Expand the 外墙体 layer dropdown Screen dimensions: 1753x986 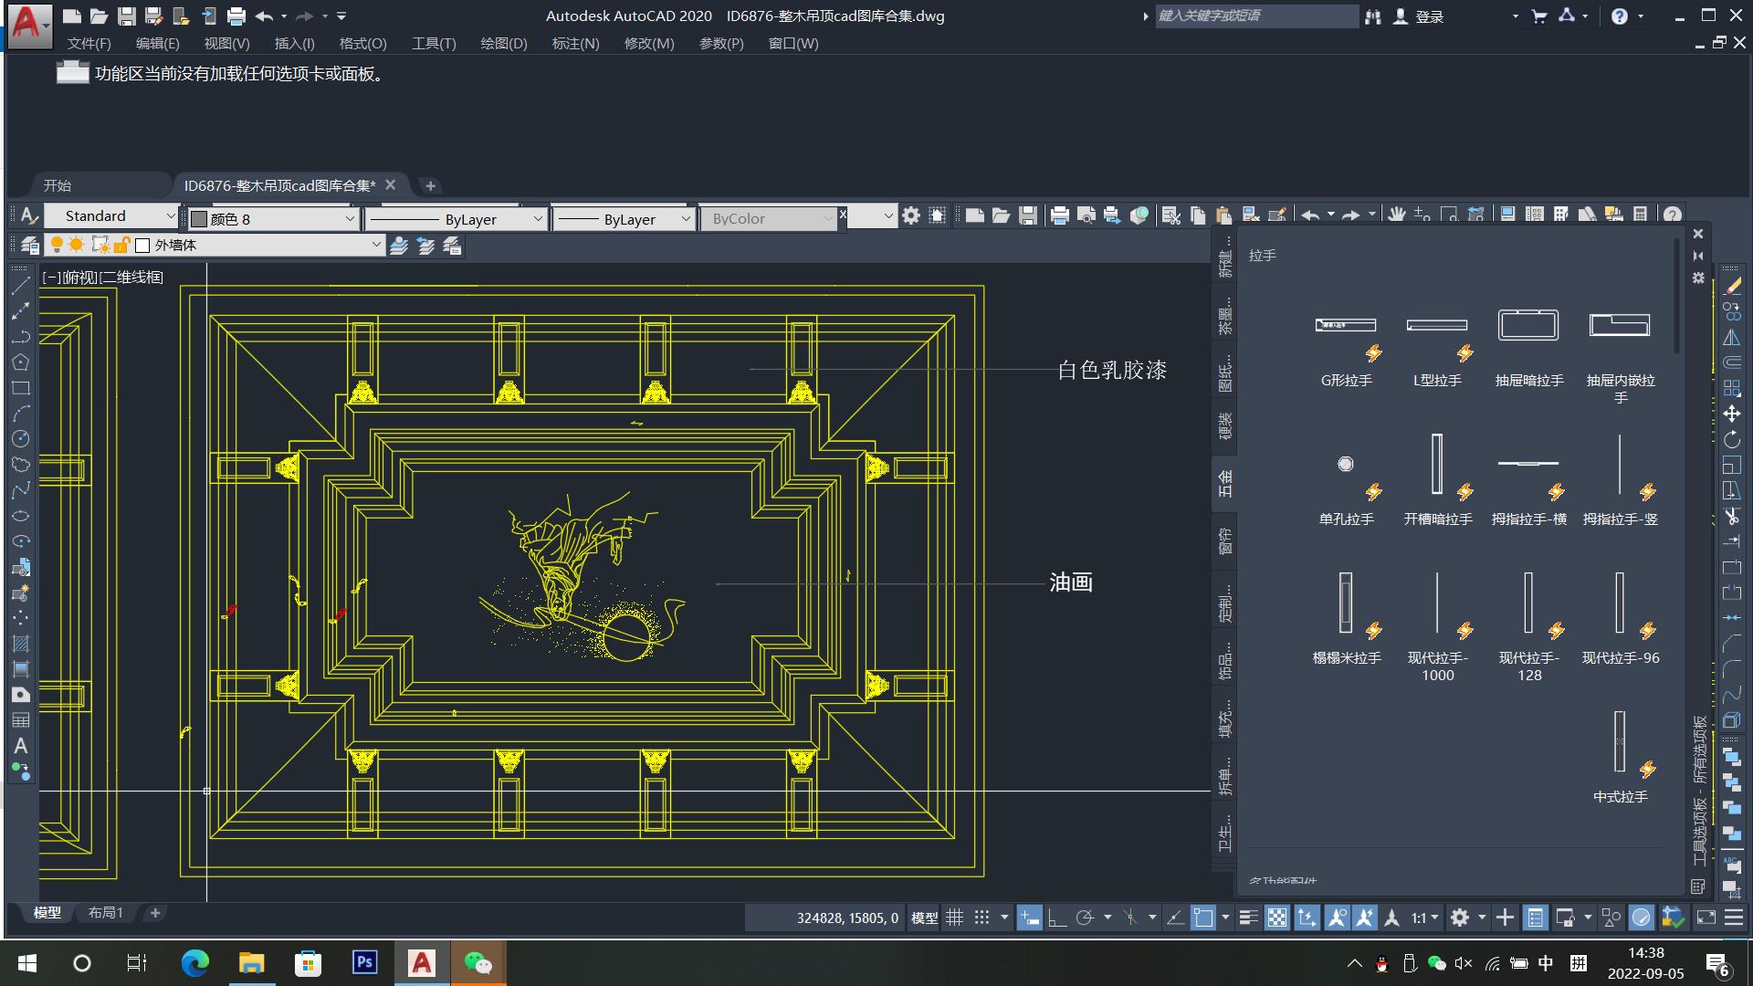[376, 246]
